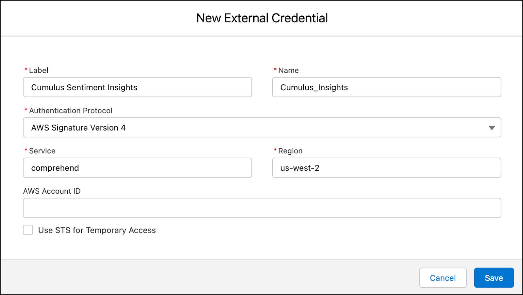
Task: Expand the protocol selector showing AWS Signature Version 4
Action: [261, 128]
